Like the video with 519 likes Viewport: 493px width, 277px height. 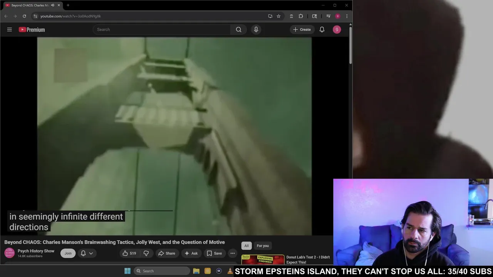tap(129, 253)
